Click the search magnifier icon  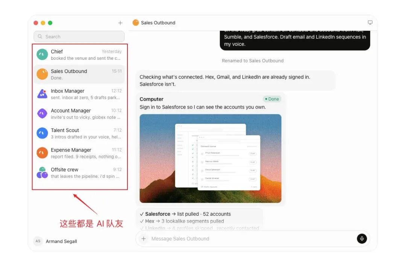tap(40, 36)
